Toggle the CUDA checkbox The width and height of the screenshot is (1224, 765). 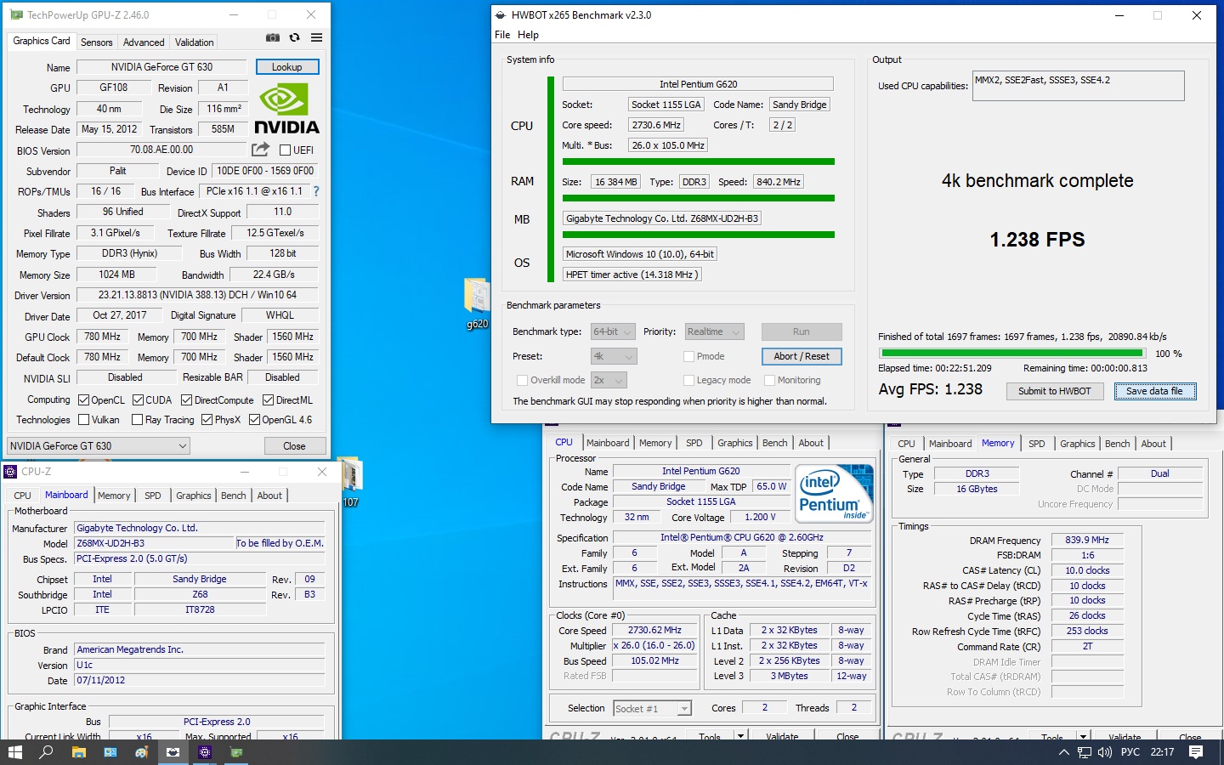(x=138, y=399)
